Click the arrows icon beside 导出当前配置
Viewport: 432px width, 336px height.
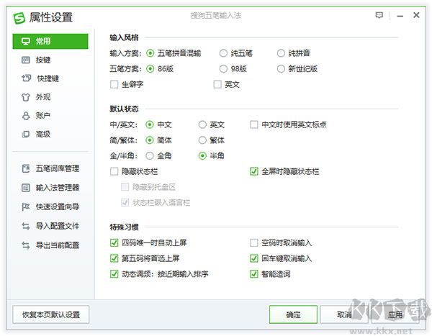pos(26,245)
